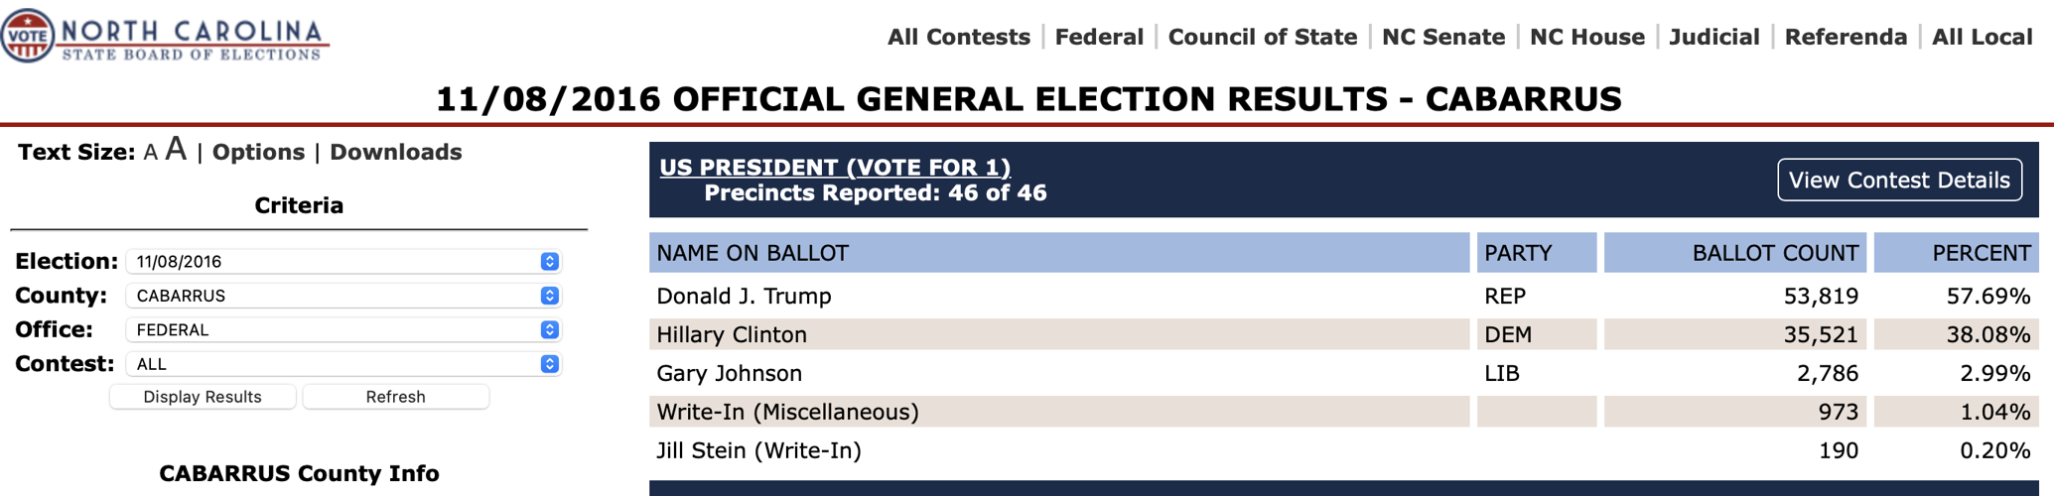2054x496 pixels.
Task: Go to All Local contests
Action: pos(1982,38)
